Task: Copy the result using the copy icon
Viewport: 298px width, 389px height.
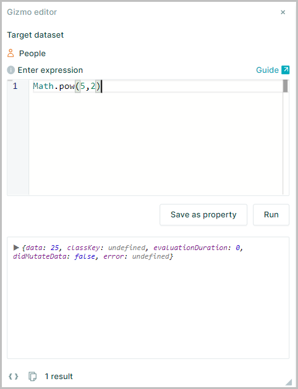Action: click(x=33, y=377)
